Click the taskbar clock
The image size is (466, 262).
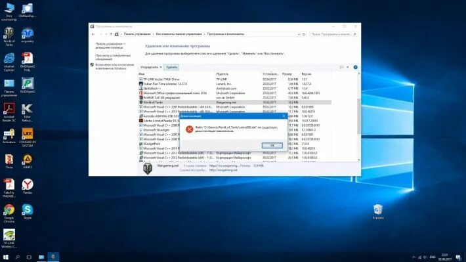click(445, 257)
